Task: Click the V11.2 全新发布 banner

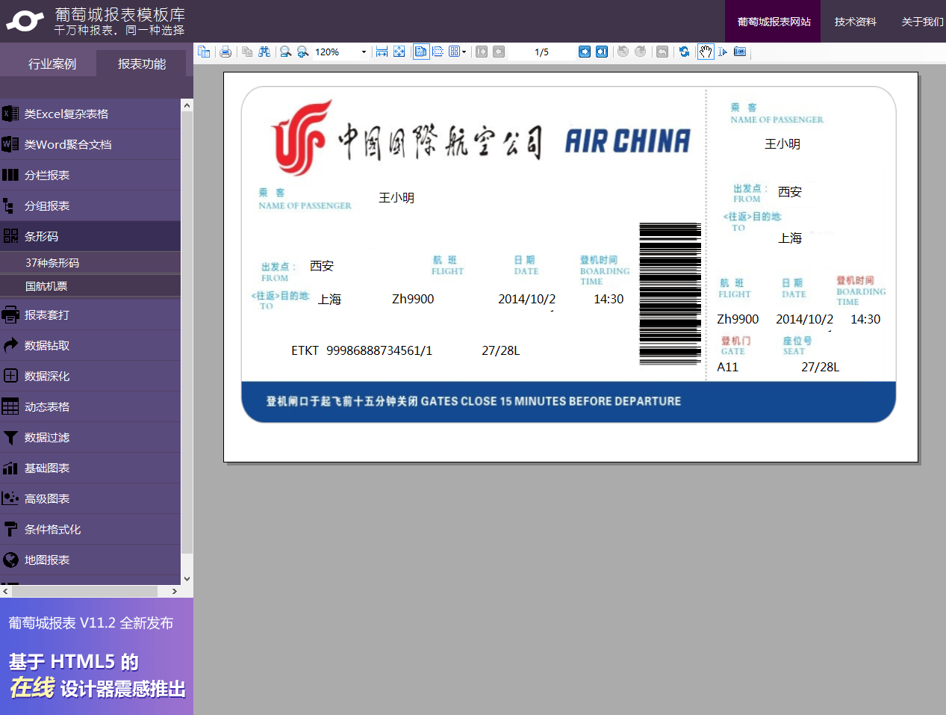Action: point(90,623)
